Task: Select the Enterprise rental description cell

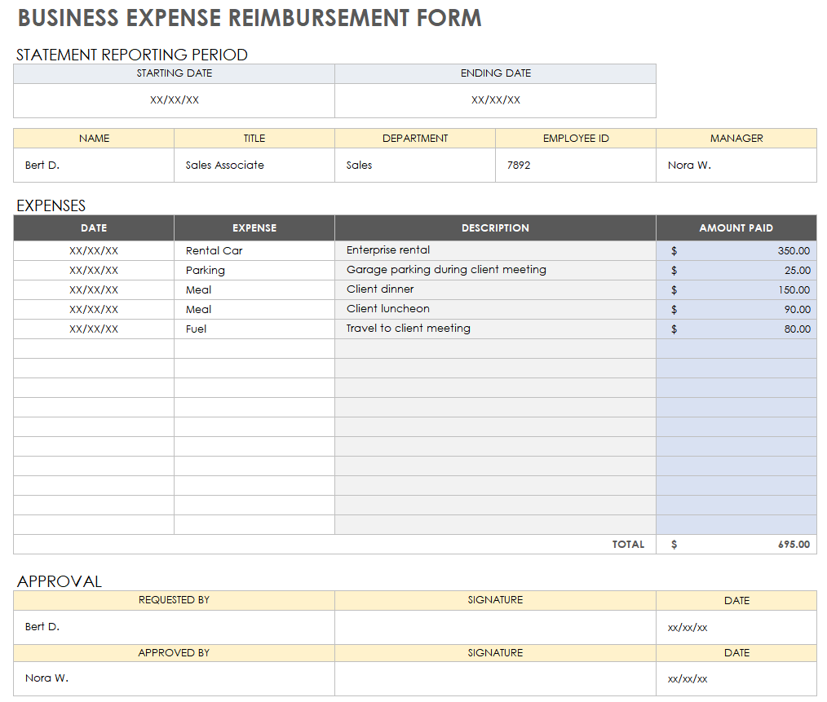Action: point(496,250)
